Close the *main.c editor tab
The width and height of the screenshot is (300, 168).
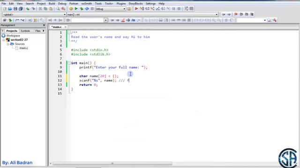(66, 27)
